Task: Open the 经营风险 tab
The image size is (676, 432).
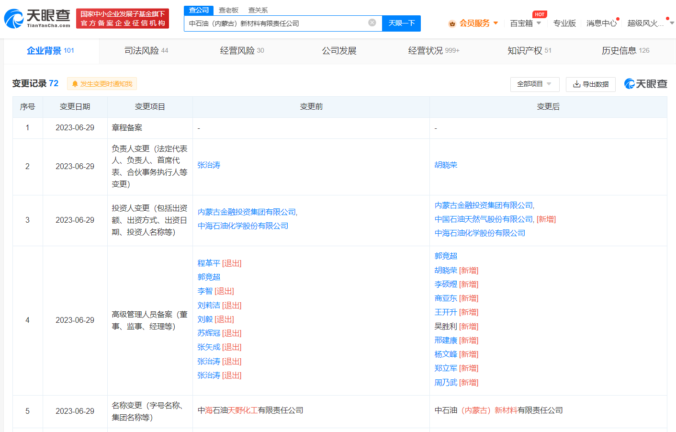Action: (242, 50)
